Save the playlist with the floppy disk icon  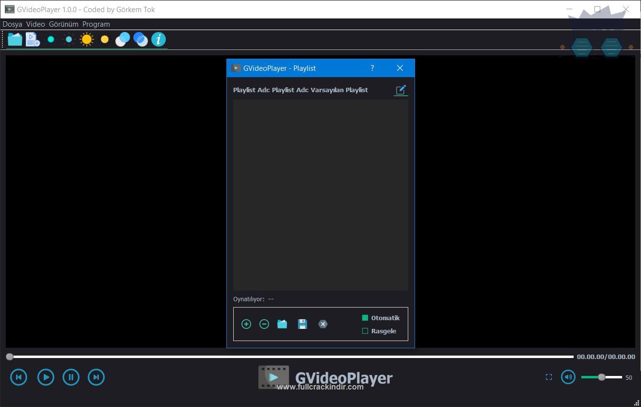(303, 324)
